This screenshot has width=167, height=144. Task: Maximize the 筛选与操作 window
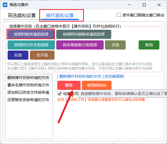(144, 5)
